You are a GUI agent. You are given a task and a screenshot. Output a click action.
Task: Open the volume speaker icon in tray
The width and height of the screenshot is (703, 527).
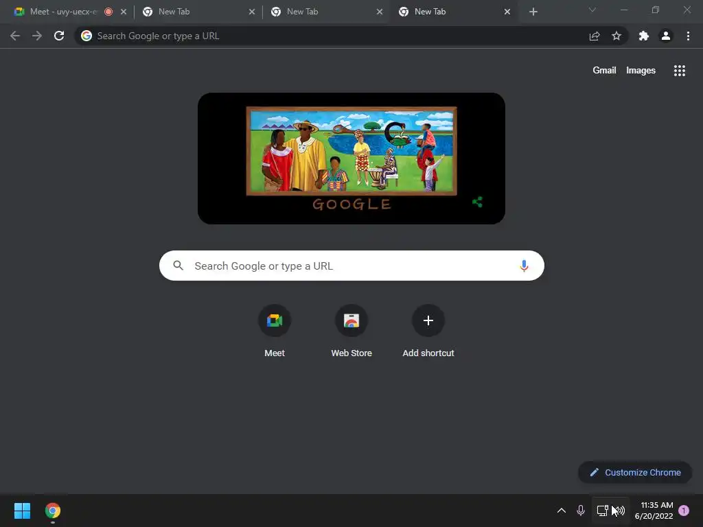coord(619,511)
